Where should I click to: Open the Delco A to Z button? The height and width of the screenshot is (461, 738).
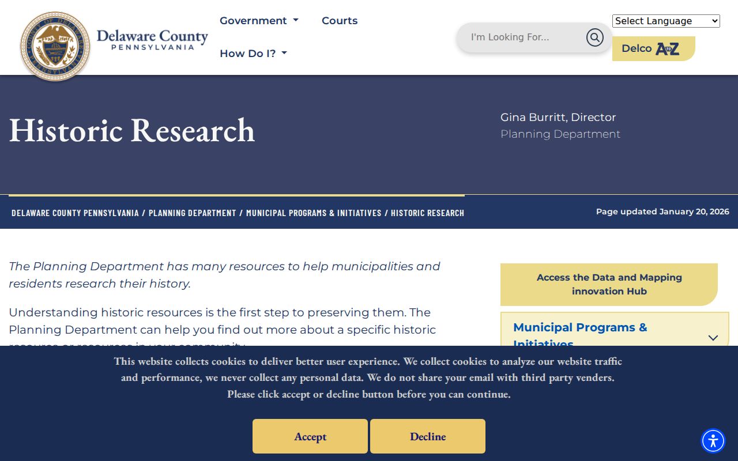click(653, 48)
